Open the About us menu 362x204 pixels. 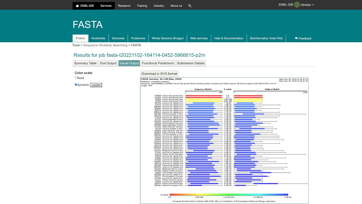click(x=176, y=6)
